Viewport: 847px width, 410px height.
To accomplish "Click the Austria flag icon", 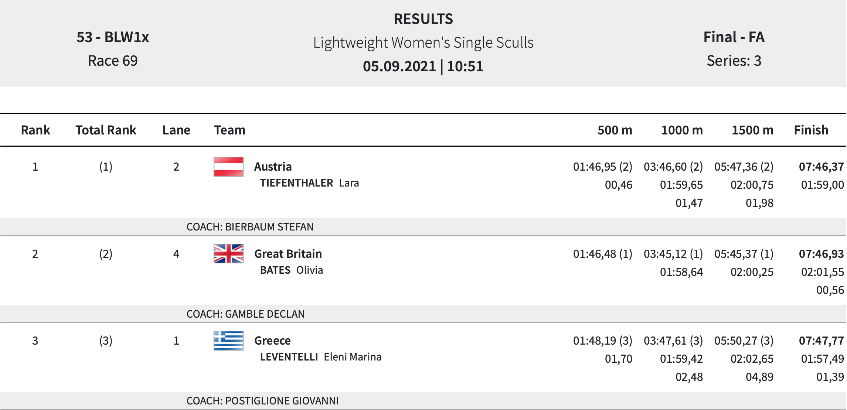I will (228, 167).
